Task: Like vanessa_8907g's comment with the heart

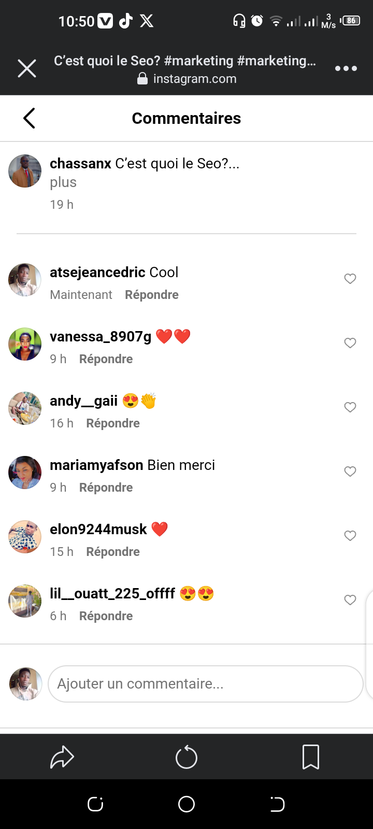Action: (350, 343)
